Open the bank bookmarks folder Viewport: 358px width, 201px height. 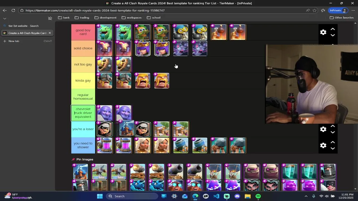point(64,18)
